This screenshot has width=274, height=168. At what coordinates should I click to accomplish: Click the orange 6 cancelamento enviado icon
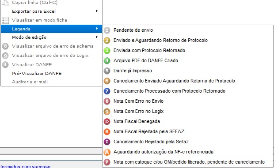107,81
